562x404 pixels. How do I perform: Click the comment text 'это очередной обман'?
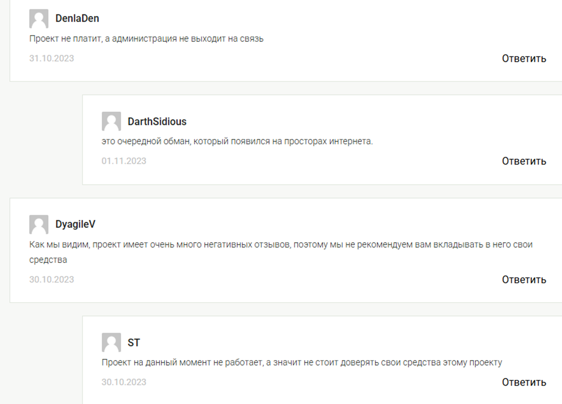(237, 141)
